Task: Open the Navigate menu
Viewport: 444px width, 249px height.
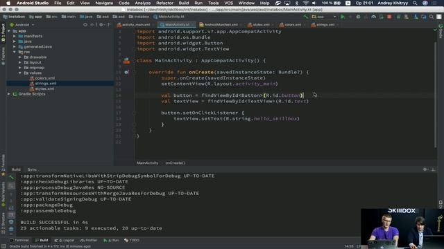Action: click(x=104, y=3)
